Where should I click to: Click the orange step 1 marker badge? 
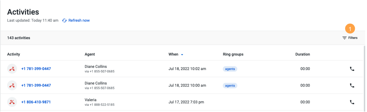[x=350, y=28]
